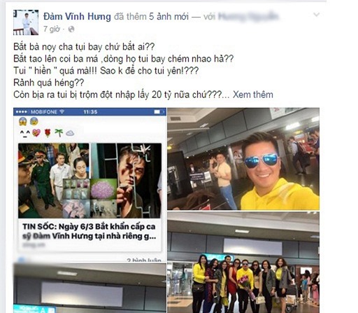The height and width of the screenshot is (313, 358).
Task: Open the phone screenshot news photo
Action: [x=89, y=185]
